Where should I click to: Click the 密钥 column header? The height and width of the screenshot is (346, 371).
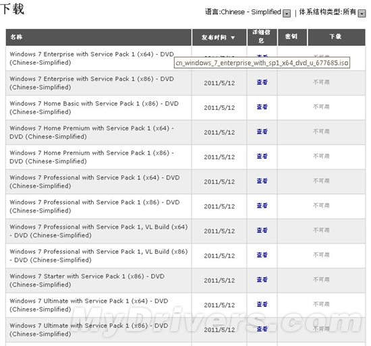(292, 37)
